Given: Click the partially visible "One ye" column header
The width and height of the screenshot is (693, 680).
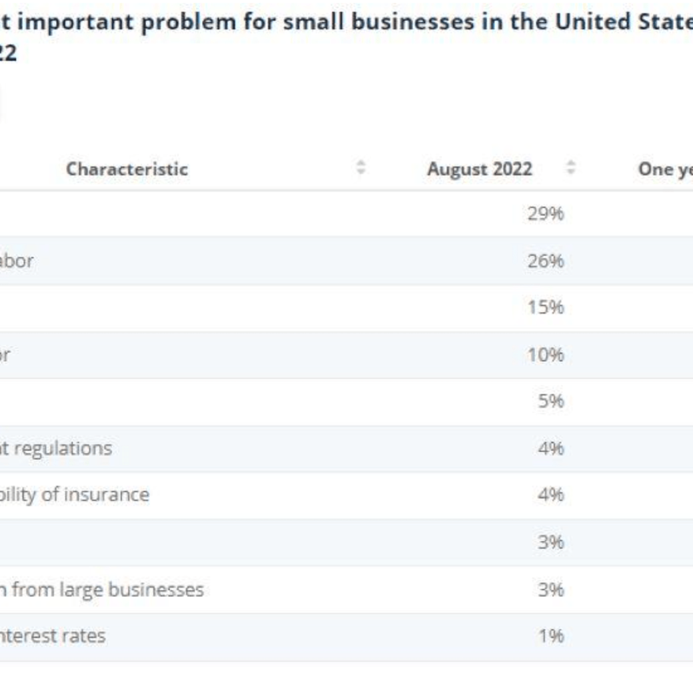Looking at the screenshot, I should click(x=665, y=169).
